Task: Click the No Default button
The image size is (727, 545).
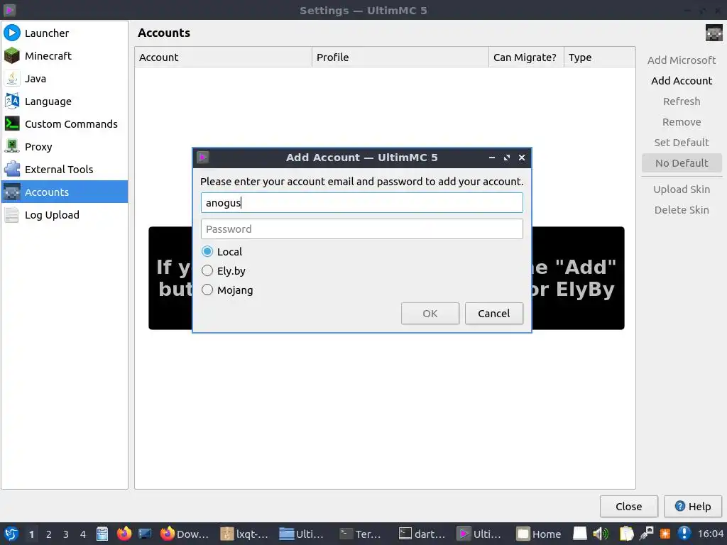Action: point(682,163)
